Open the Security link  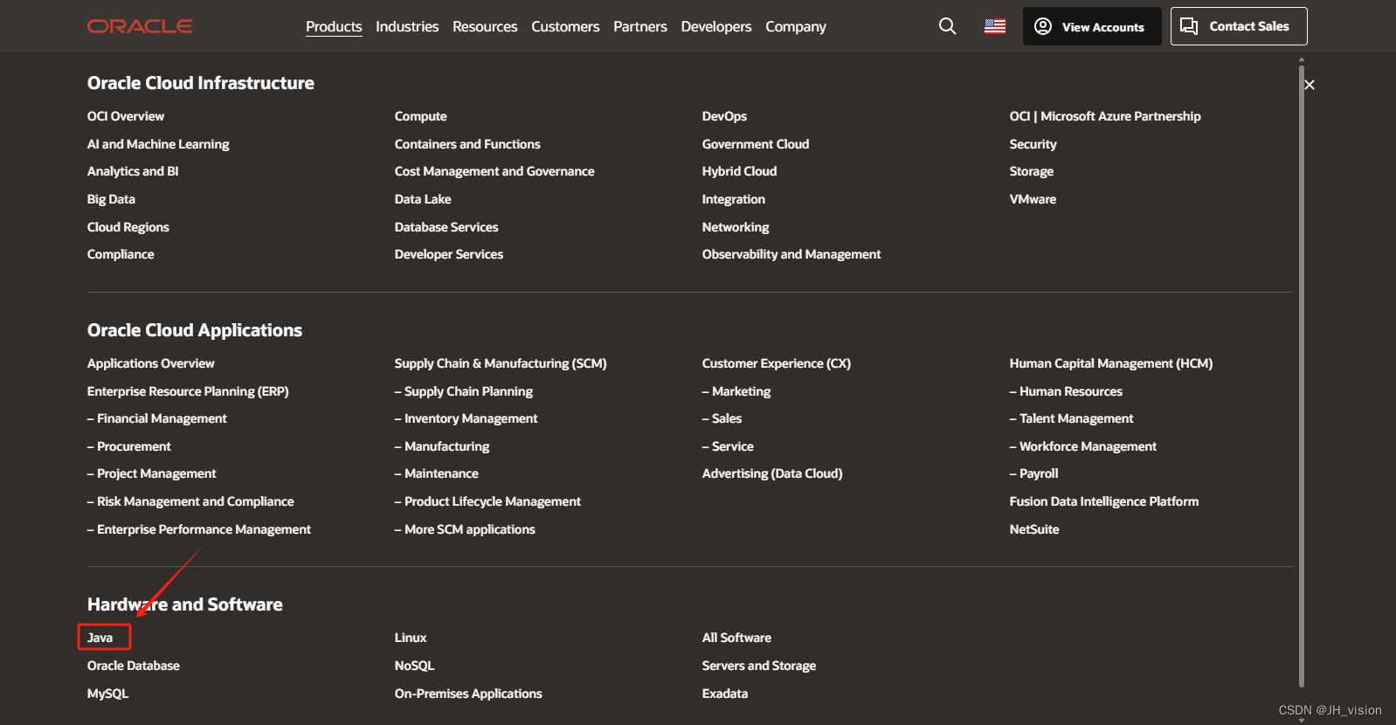(1033, 144)
